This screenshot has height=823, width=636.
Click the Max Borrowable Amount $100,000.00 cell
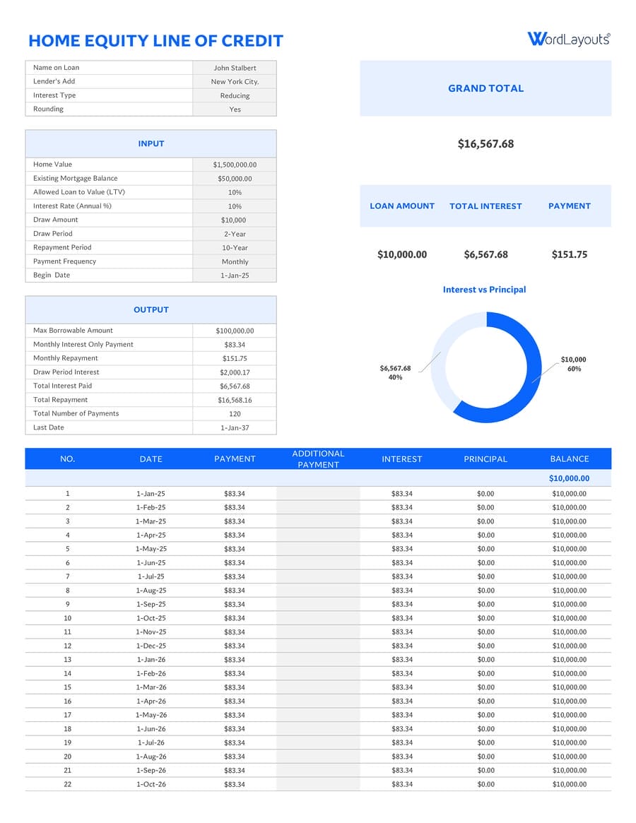[x=235, y=331]
